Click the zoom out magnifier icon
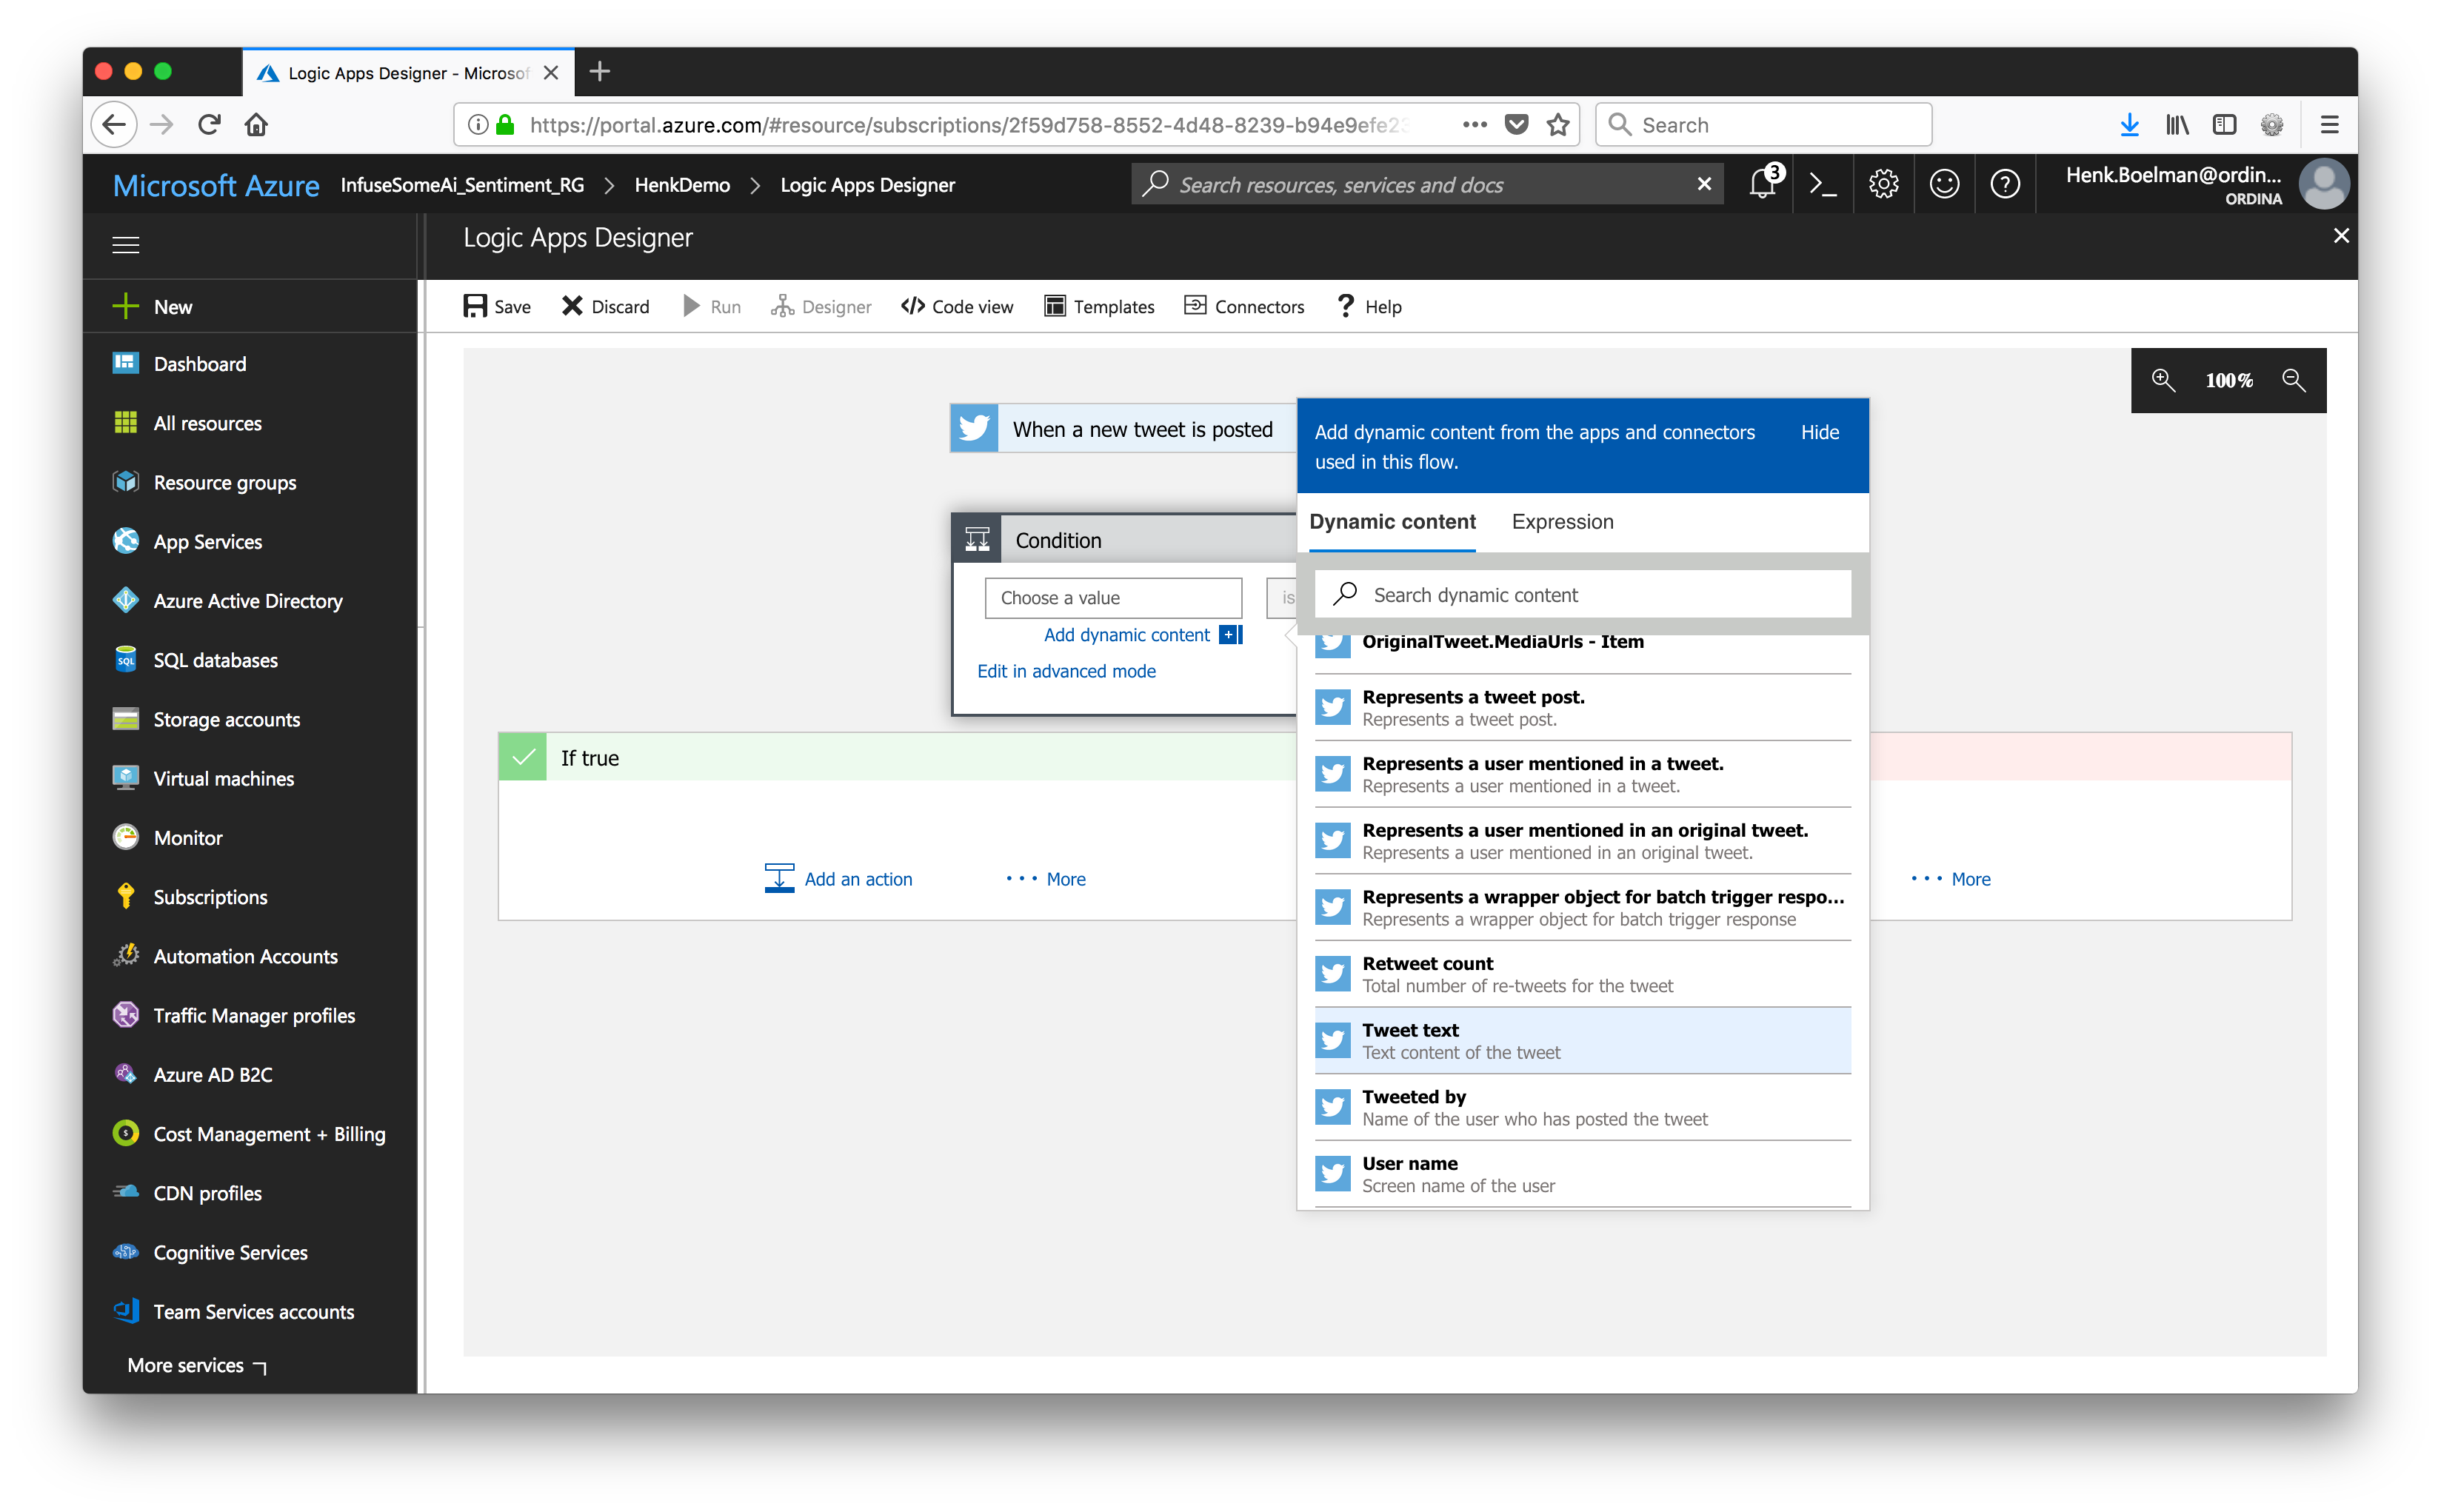Viewport: 2441px width, 1512px height. tap(2294, 380)
